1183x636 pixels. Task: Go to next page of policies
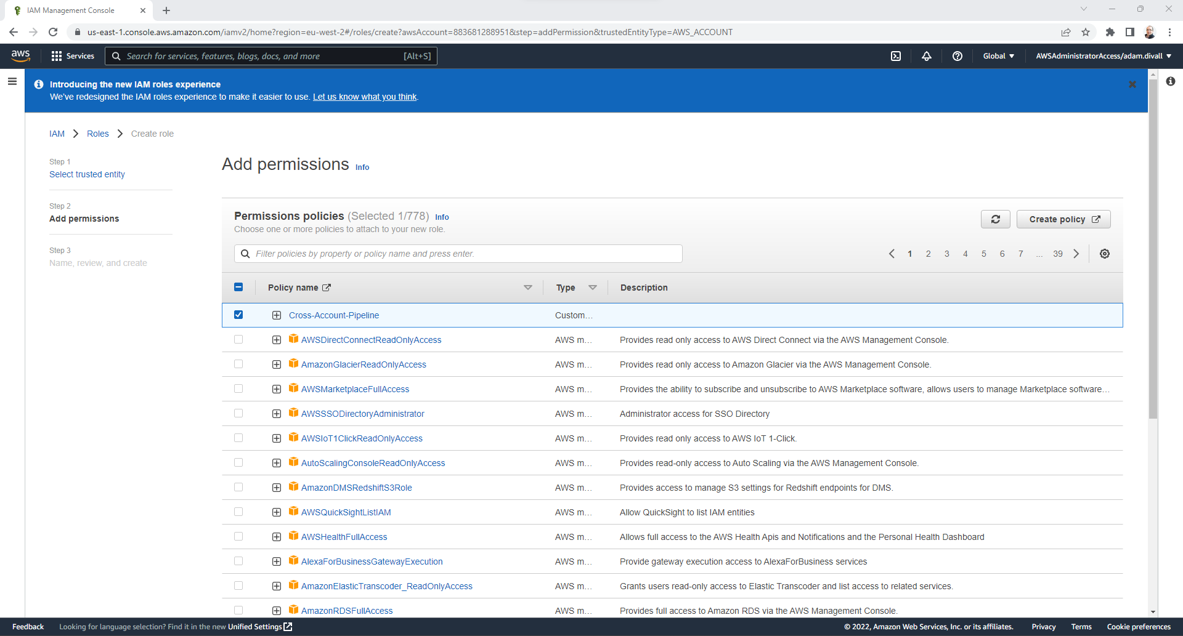[x=1076, y=254]
